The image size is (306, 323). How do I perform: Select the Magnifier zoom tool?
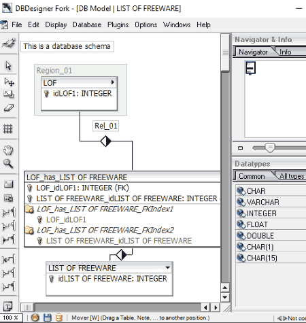pyautogui.click(x=8, y=163)
